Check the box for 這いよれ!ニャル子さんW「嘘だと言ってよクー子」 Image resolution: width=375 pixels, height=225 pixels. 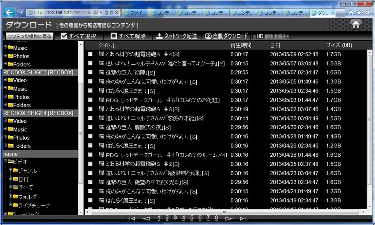(90, 63)
